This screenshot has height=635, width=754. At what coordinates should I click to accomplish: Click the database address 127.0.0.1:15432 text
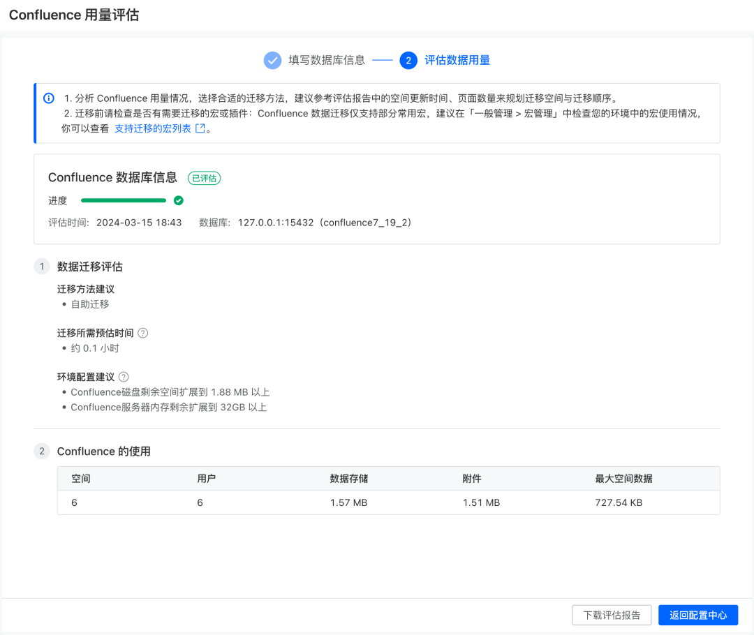coord(276,223)
